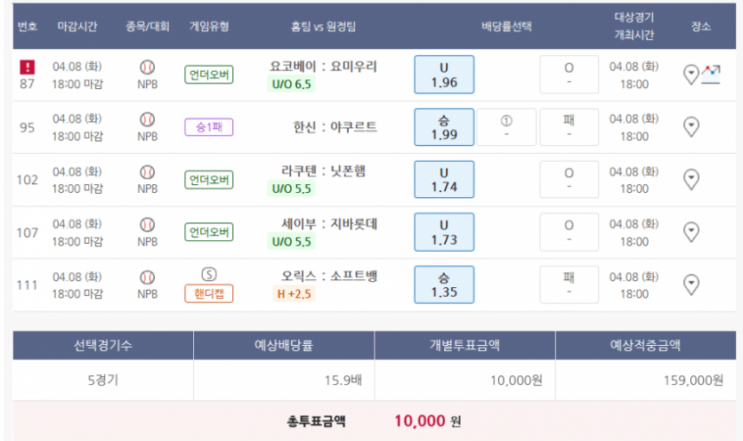The height and width of the screenshot is (441, 743).
Task: Toggle the U 1.74 odds for 라쿠텐
Action: click(444, 180)
